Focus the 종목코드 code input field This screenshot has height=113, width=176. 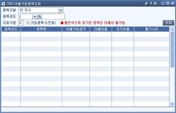coord(26,17)
